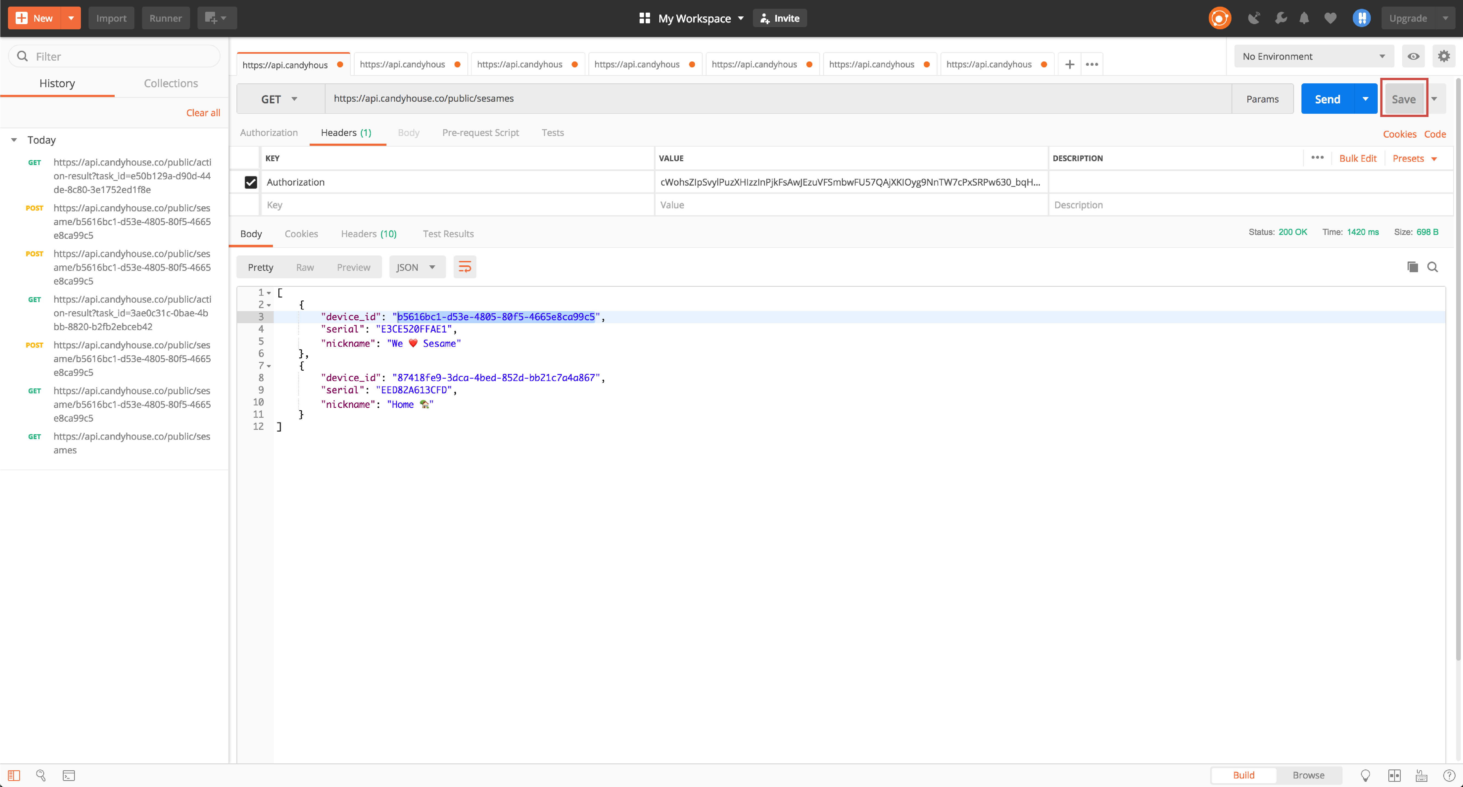Open the New button dropdown arrow

pos(71,18)
